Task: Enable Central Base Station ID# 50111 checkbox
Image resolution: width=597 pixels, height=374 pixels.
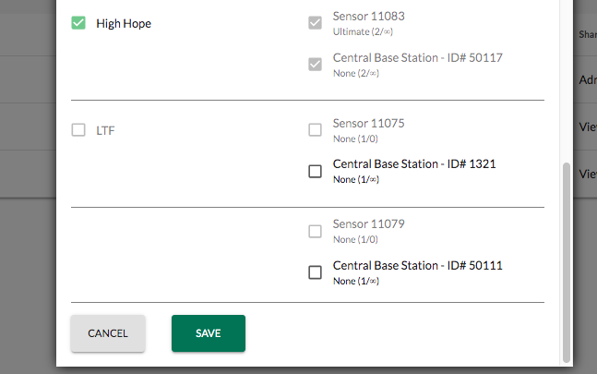Action: pyautogui.click(x=315, y=272)
